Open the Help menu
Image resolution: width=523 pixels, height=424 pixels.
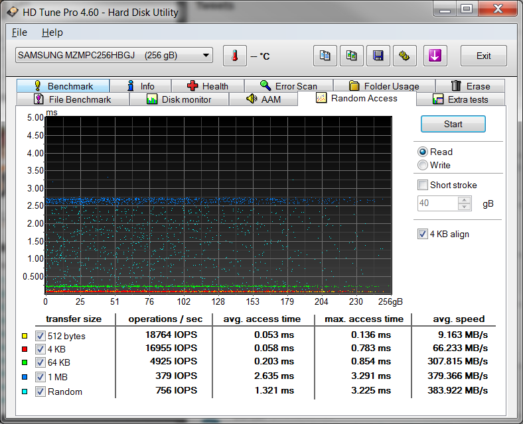pos(52,32)
